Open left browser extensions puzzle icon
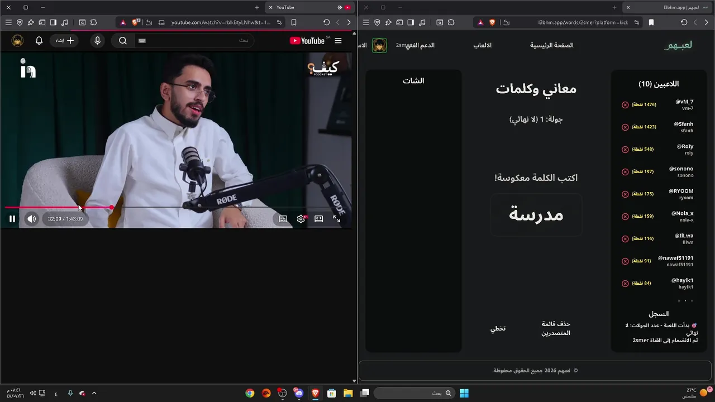Viewport: 715px width, 402px height. (94, 22)
